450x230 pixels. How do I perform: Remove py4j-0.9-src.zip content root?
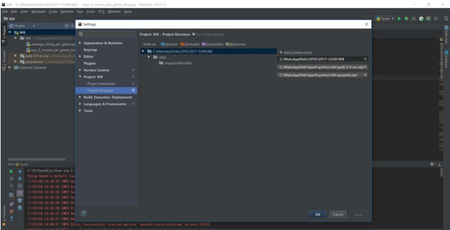click(x=365, y=67)
